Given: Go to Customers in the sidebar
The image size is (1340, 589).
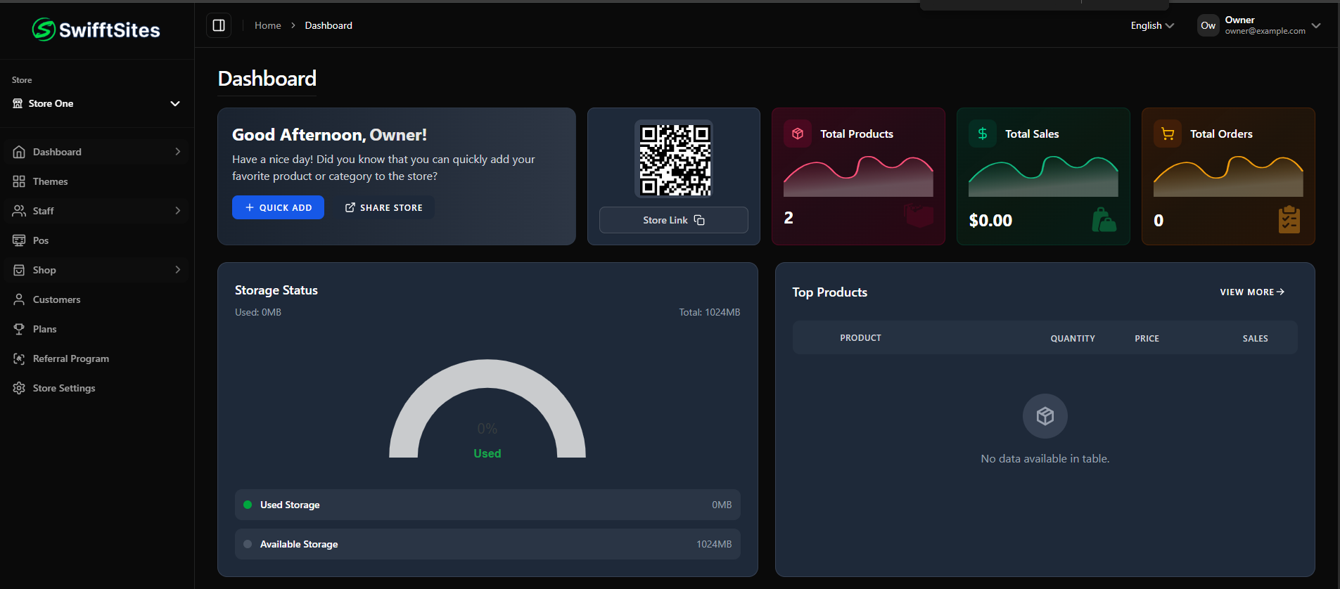Looking at the screenshot, I should (x=56, y=299).
